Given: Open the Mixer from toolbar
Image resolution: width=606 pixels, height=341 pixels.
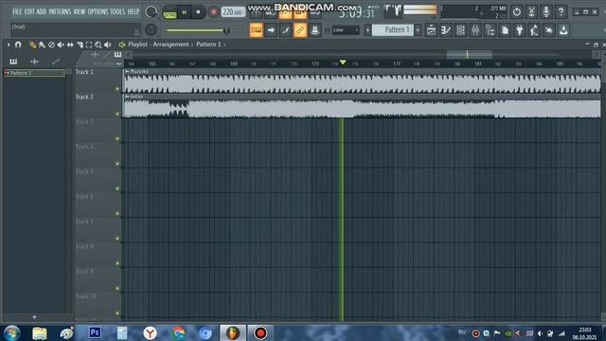Looking at the screenshot, I should tap(475, 30).
